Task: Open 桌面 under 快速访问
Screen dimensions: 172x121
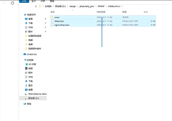Action: click(30, 19)
